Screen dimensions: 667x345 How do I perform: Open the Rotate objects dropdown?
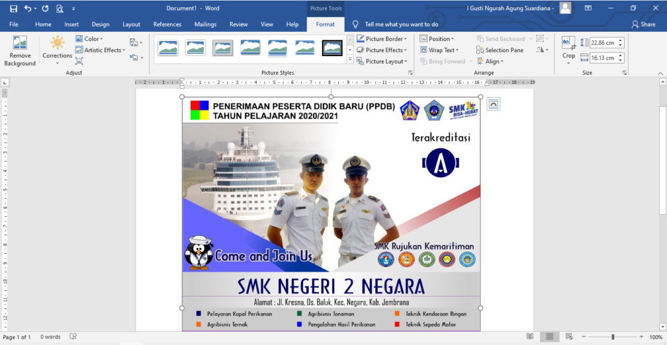[x=542, y=50]
